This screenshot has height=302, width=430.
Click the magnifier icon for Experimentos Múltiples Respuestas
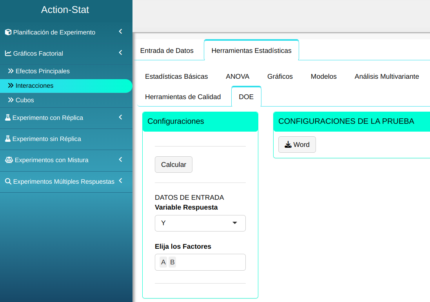(x=8, y=181)
